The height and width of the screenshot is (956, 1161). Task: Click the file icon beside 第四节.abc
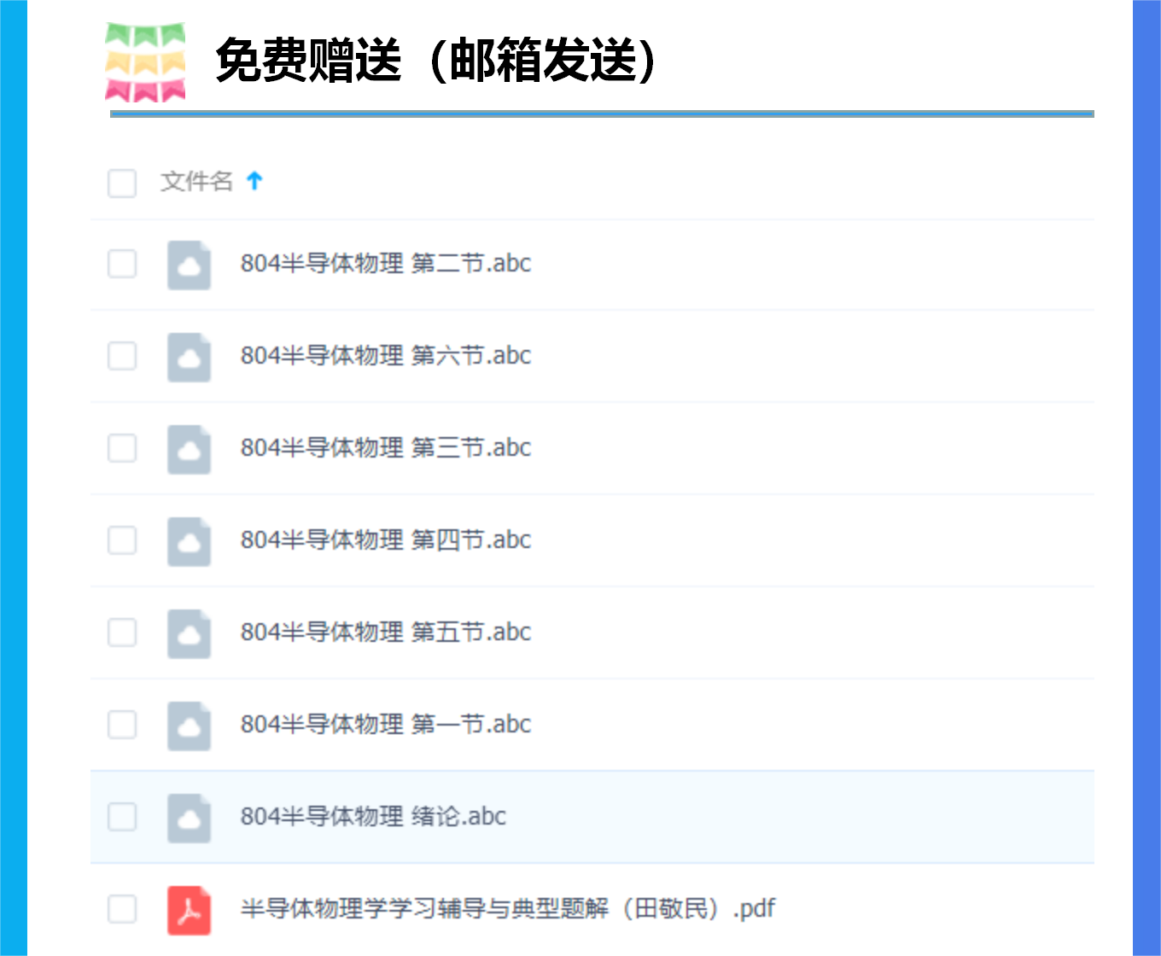[x=189, y=542]
